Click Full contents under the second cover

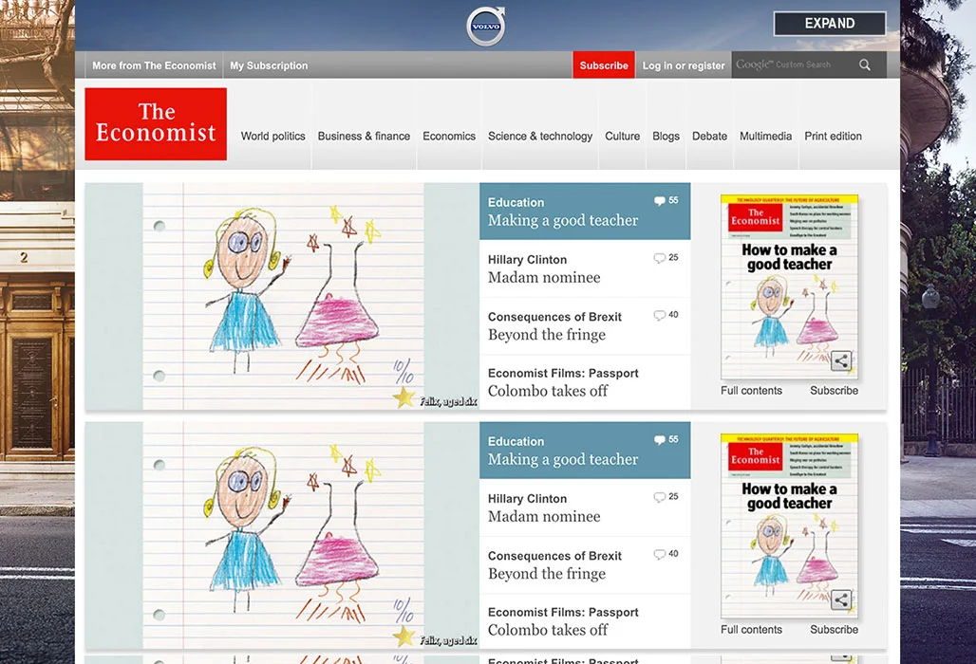[751, 629]
